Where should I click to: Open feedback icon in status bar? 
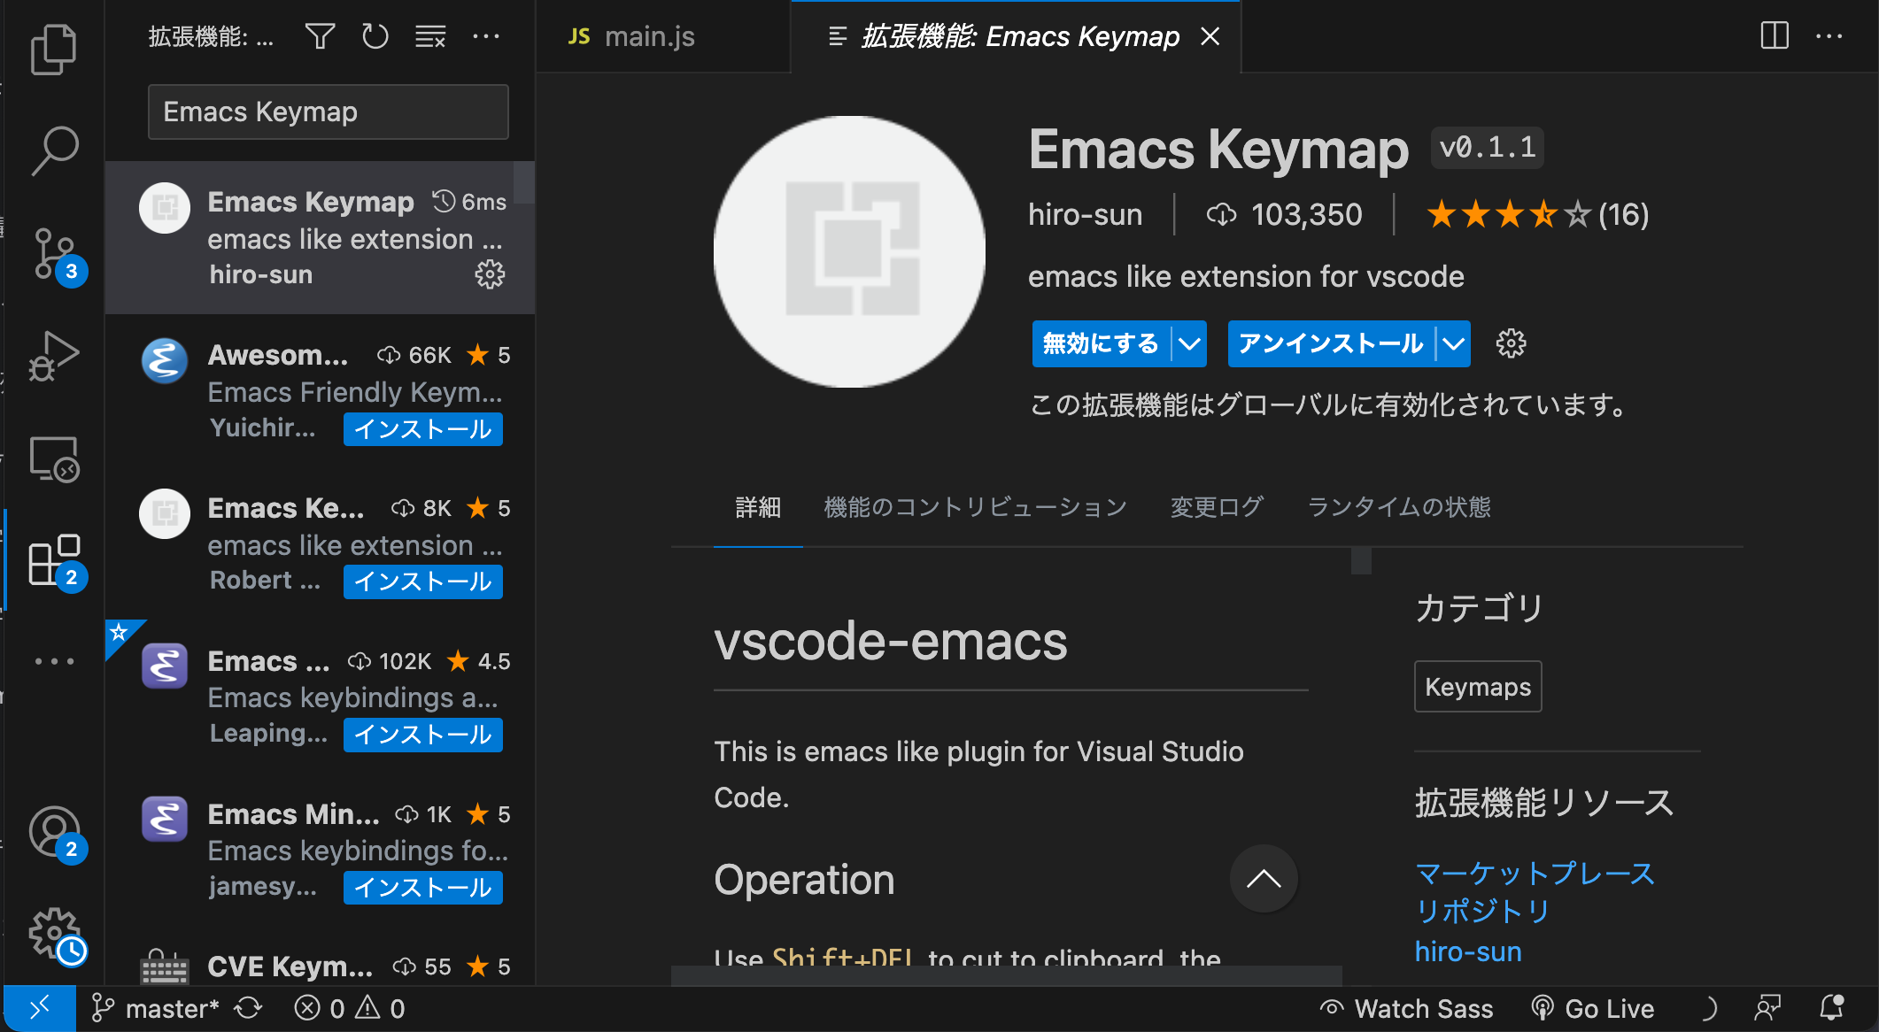click(x=1767, y=1008)
